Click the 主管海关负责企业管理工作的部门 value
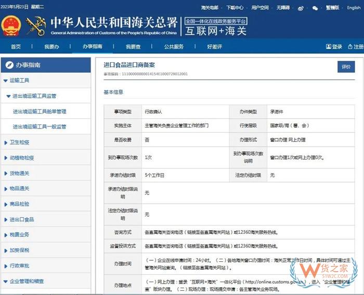 click(x=177, y=125)
